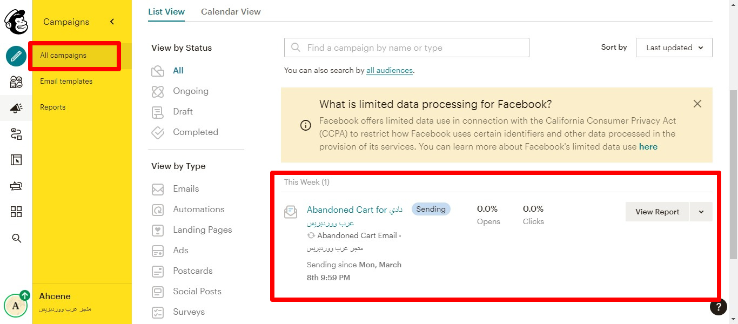Open the help question mark button
This screenshot has height=324, width=738.
click(x=718, y=307)
